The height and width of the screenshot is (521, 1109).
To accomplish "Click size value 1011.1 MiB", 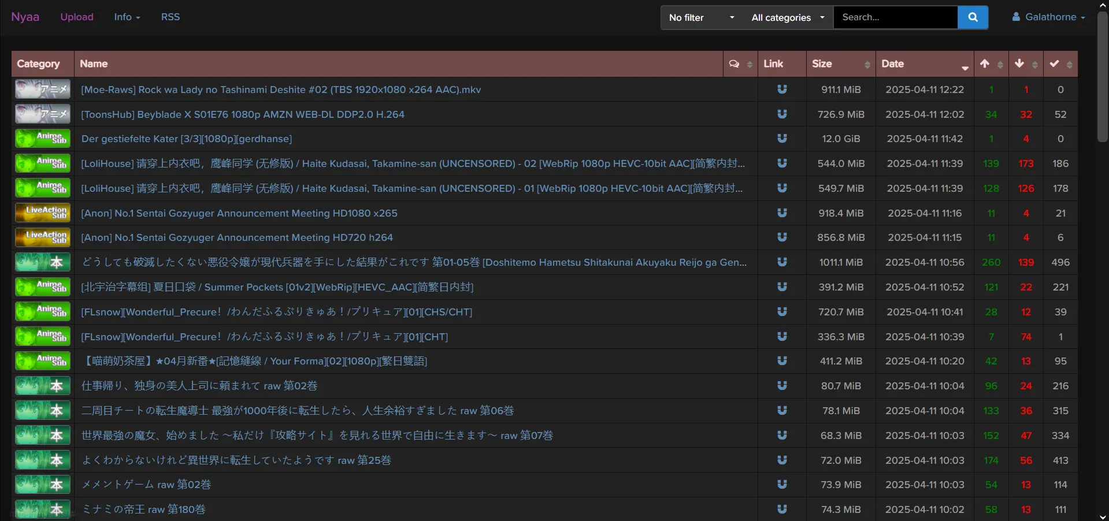I will pyautogui.click(x=841, y=262).
